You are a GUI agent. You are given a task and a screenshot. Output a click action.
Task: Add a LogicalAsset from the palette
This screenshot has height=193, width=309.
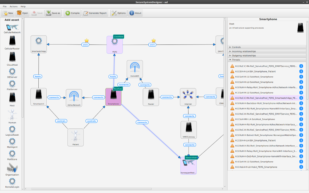[12, 131]
